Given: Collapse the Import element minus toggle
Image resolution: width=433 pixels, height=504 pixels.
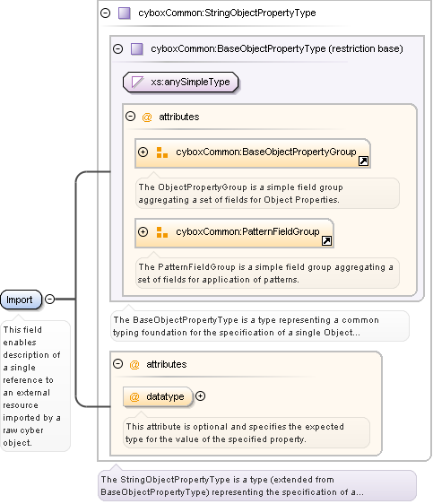Looking at the screenshot, I should pos(50,300).
